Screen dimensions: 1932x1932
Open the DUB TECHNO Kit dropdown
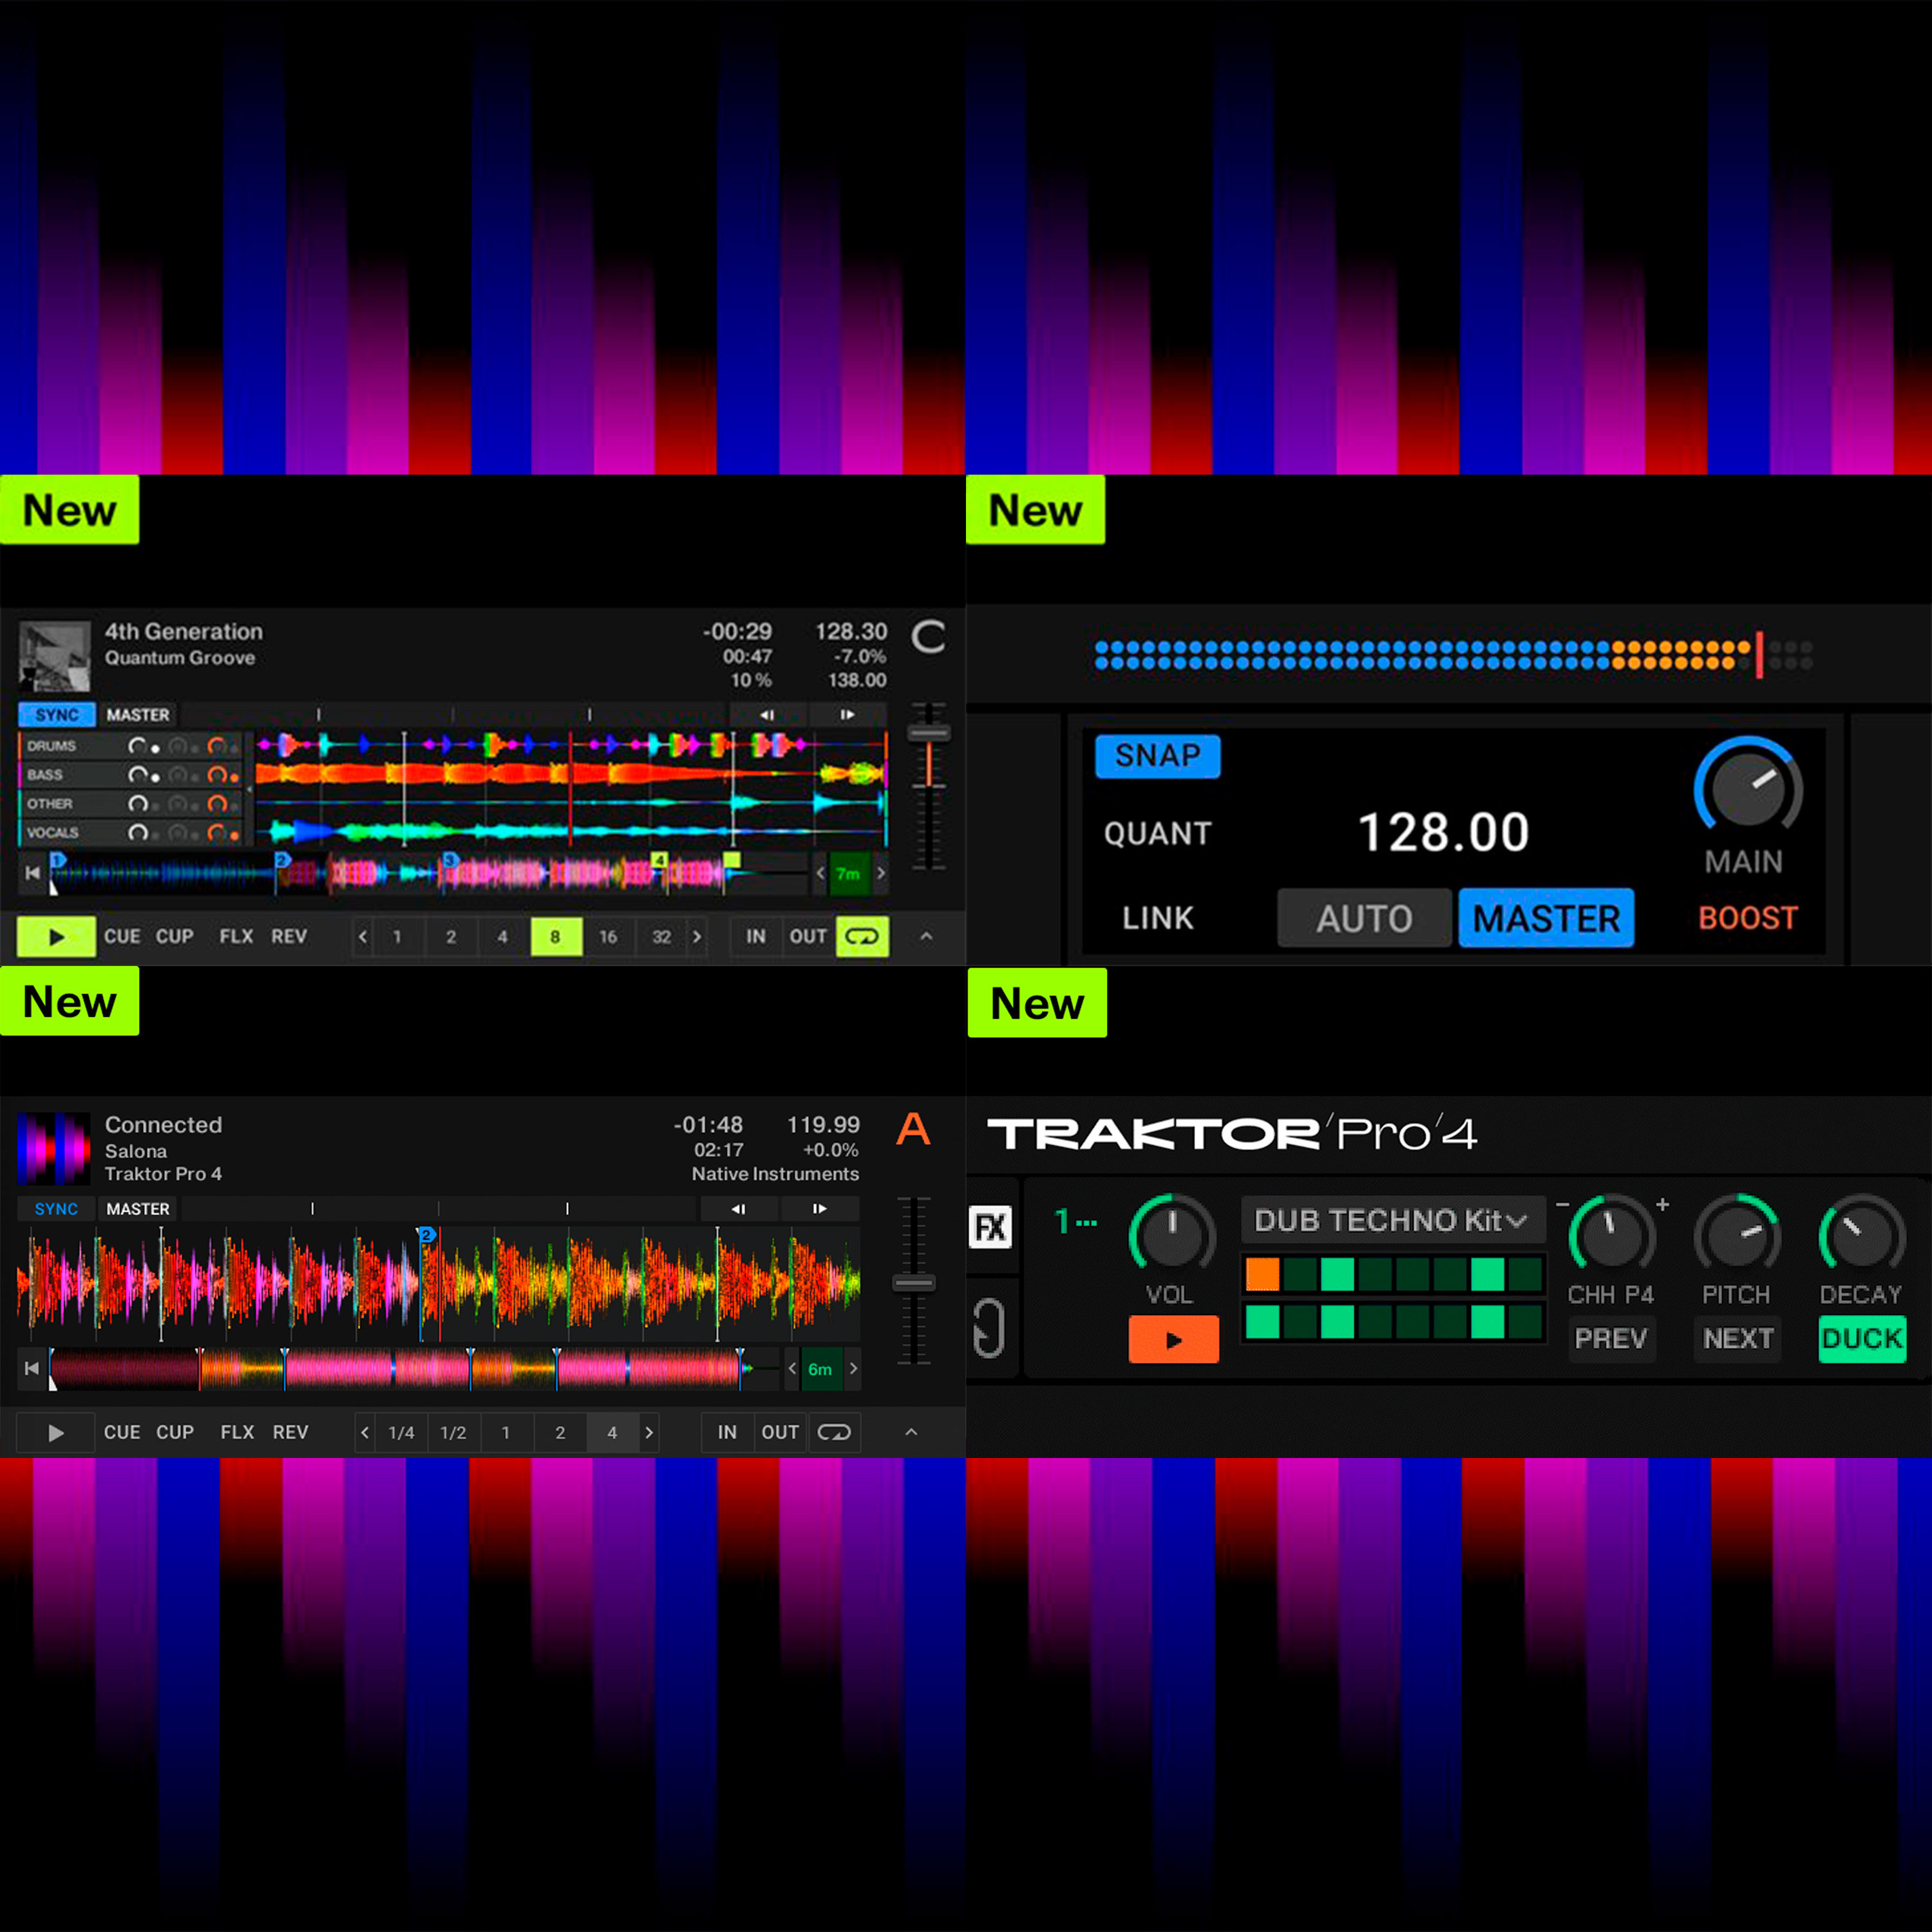coord(1392,1220)
